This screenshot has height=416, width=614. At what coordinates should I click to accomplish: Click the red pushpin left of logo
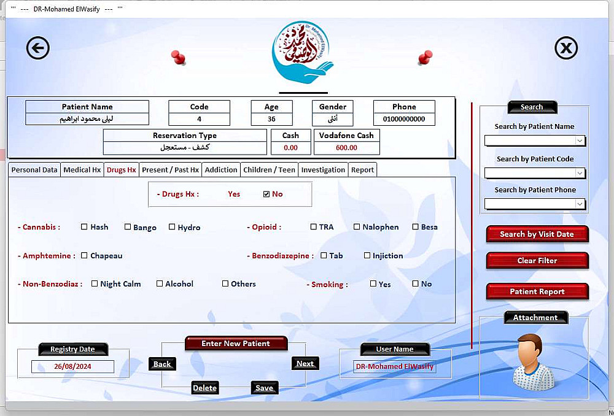click(x=179, y=58)
